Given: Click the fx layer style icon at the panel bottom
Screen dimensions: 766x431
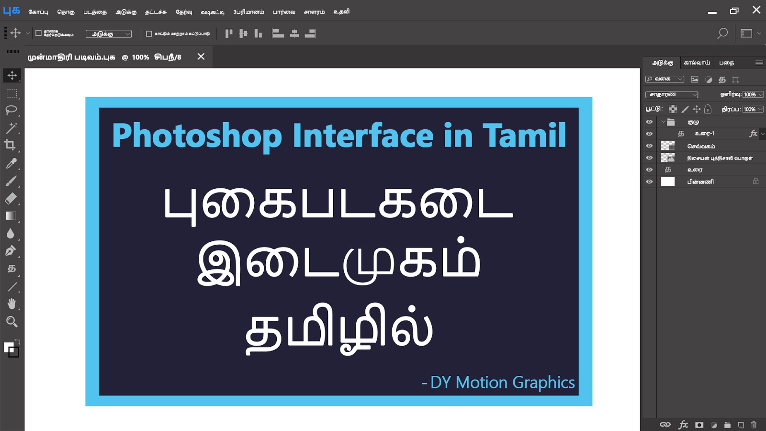Looking at the screenshot, I should (x=683, y=424).
